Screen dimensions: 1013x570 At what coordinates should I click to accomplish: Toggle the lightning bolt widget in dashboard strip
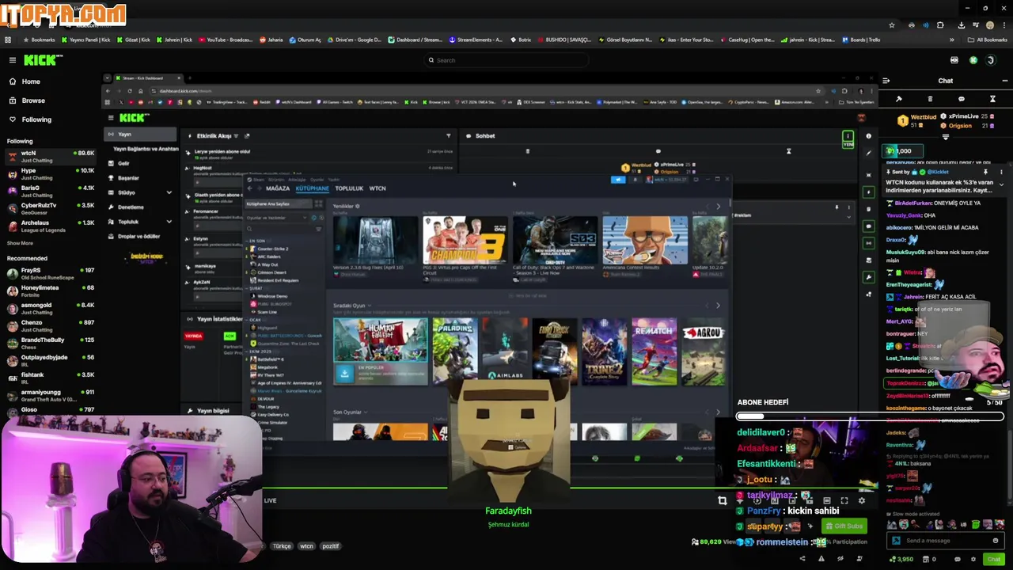click(x=869, y=192)
